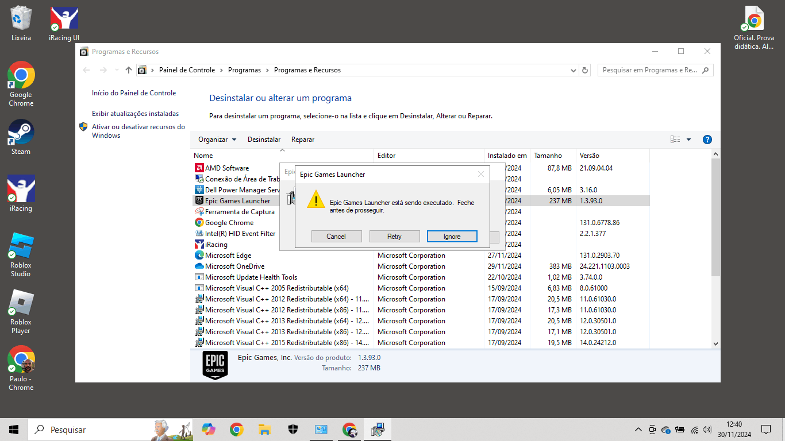Show hidden system tray icons

pos(638,430)
